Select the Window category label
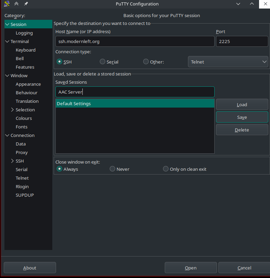 (19, 76)
